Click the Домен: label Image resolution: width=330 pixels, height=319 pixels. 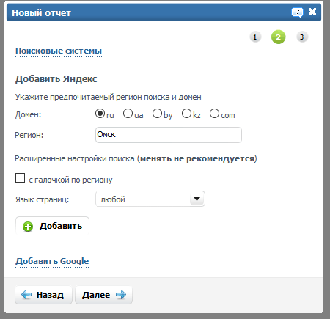pos(29,114)
